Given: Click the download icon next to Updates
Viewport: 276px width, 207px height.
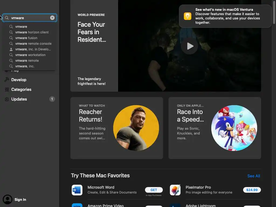Looking at the screenshot, I should point(7,99).
